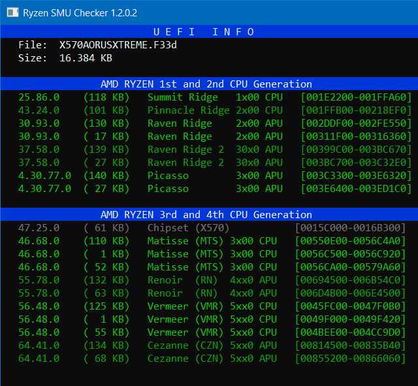418x386 pixels.
Task: Click the (130 KB) size in Raven Ridge row
Action: pos(106,123)
